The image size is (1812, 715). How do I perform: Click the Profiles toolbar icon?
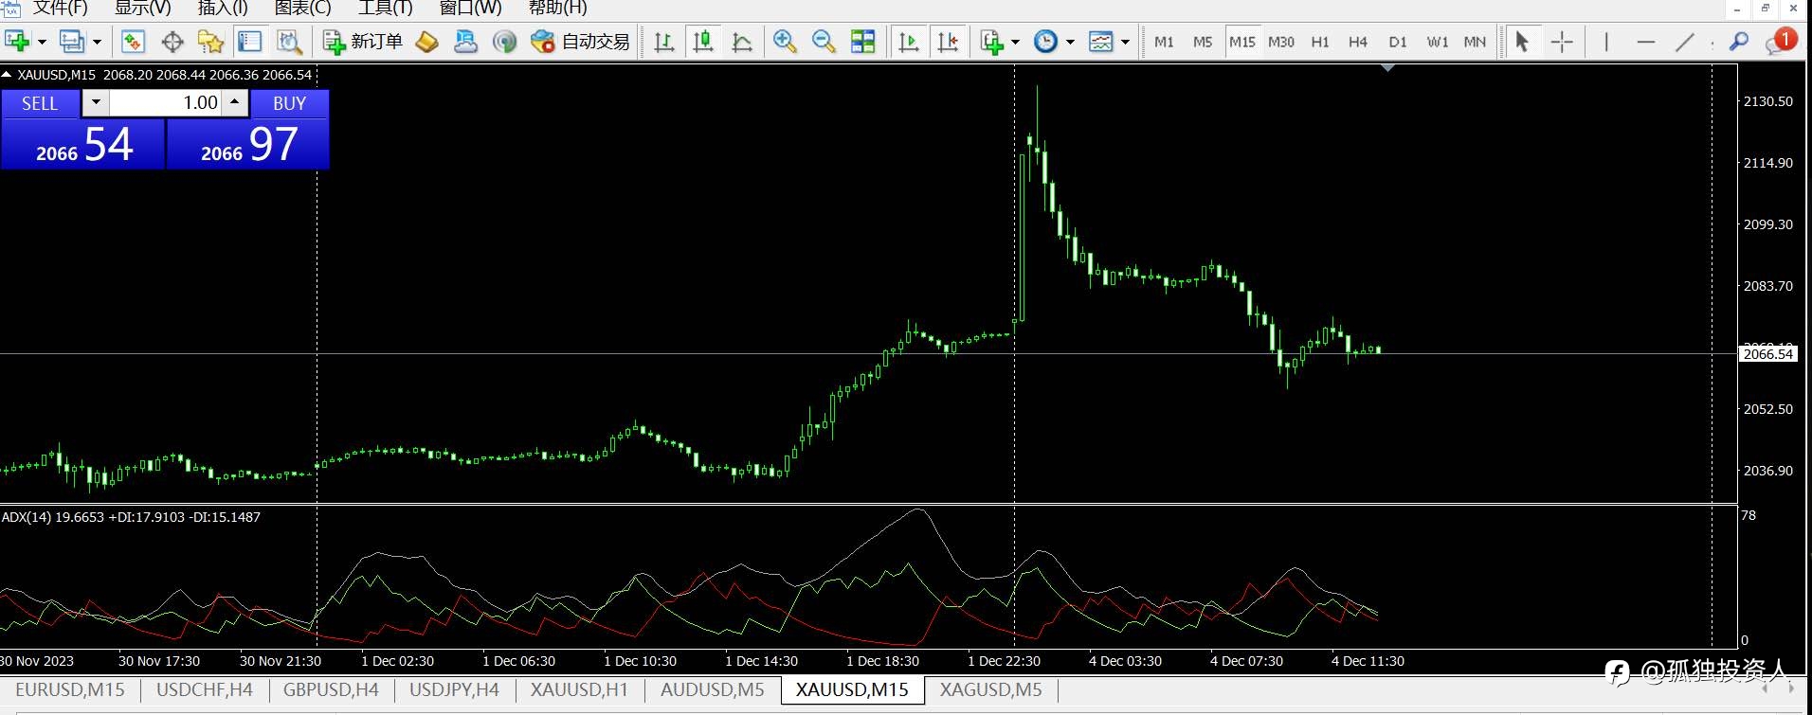click(72, 42)
